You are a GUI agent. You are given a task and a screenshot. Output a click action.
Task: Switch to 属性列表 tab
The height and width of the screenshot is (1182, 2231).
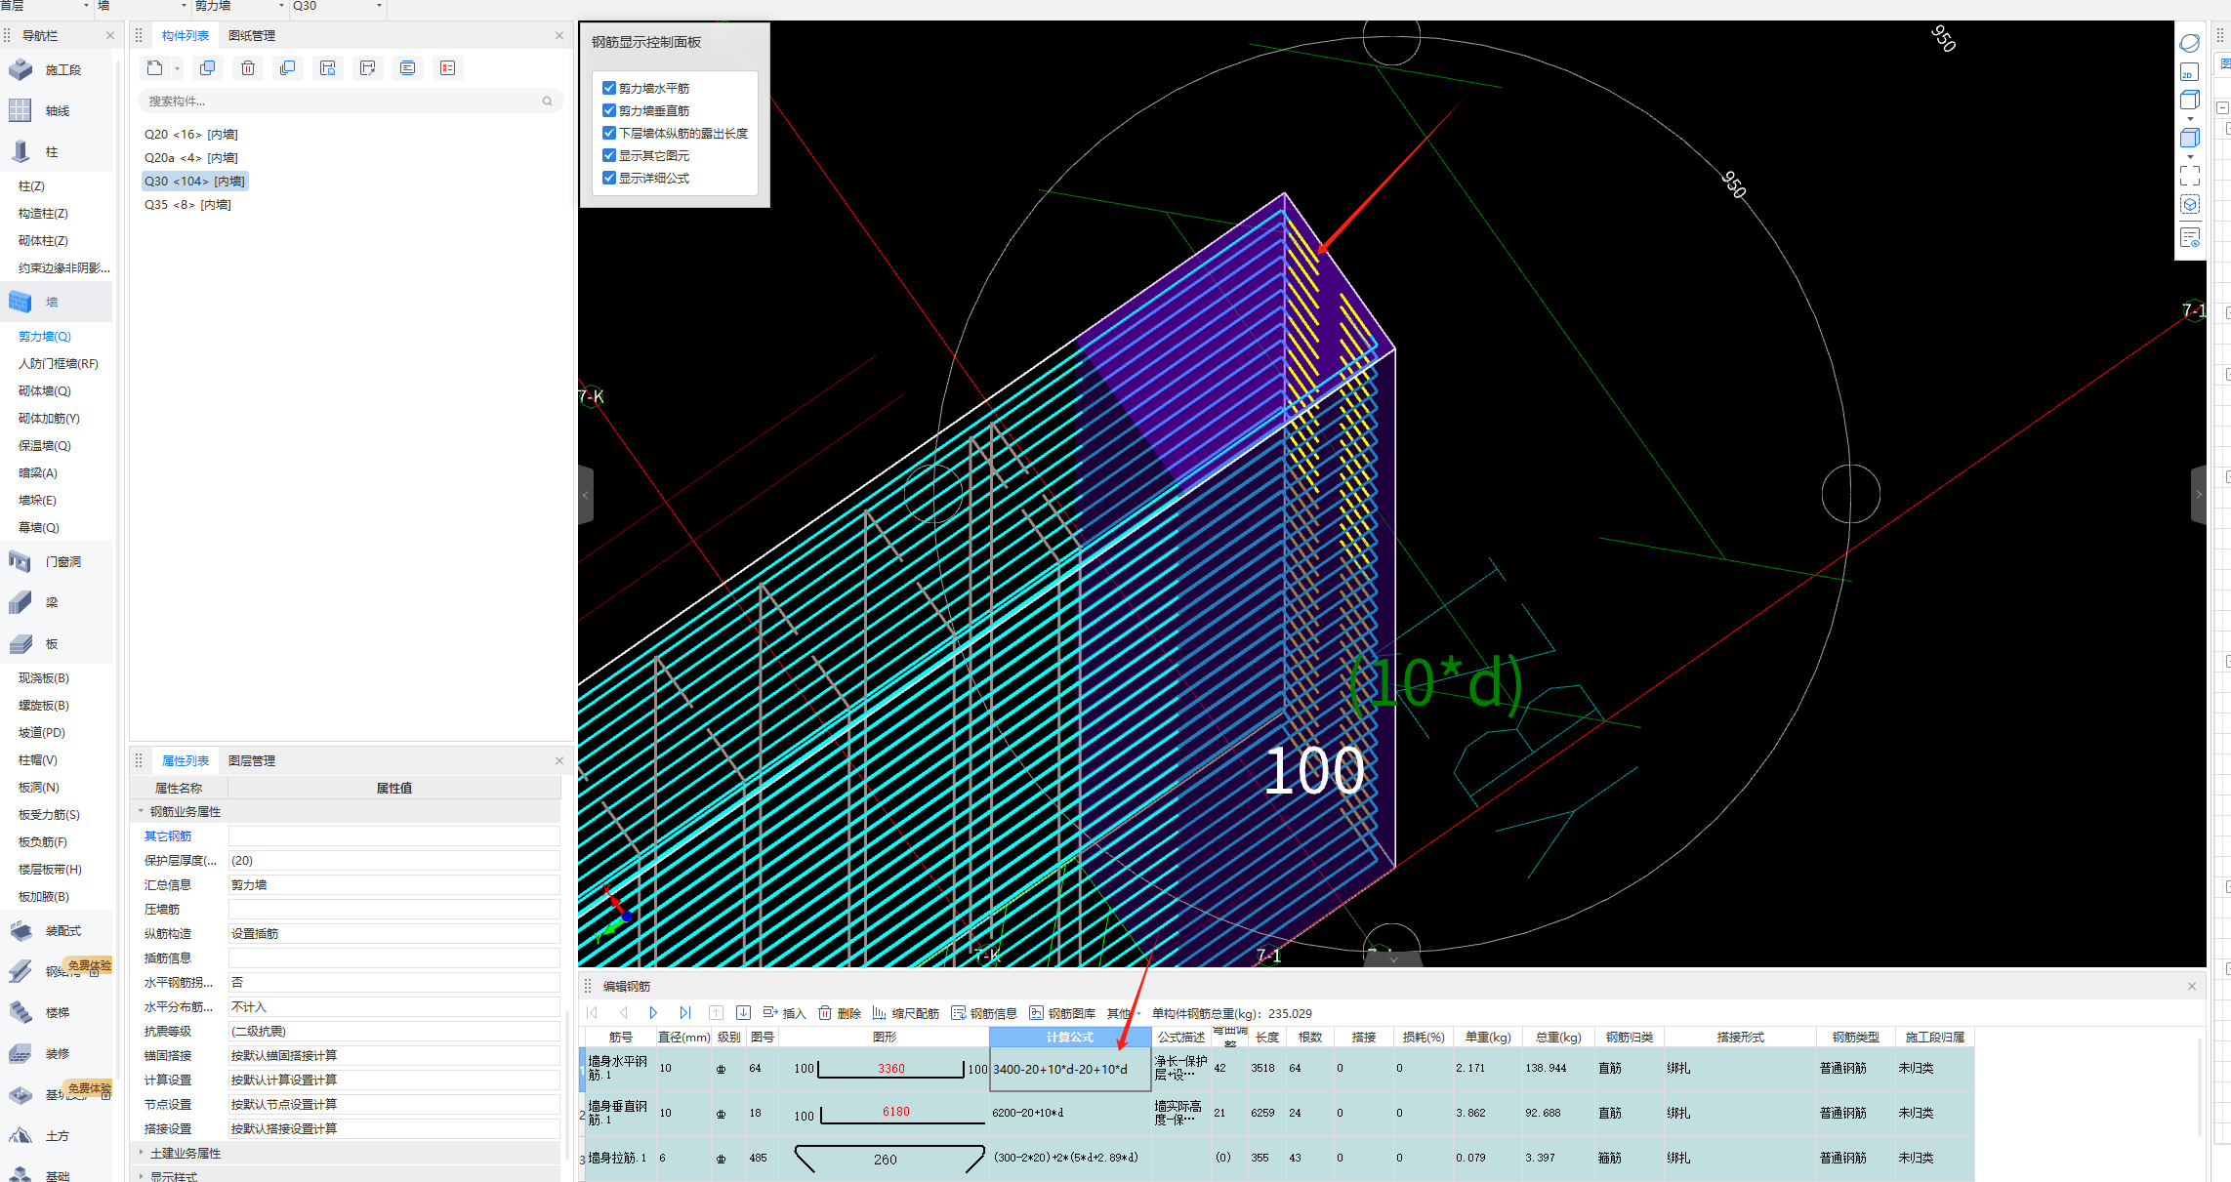186,760
